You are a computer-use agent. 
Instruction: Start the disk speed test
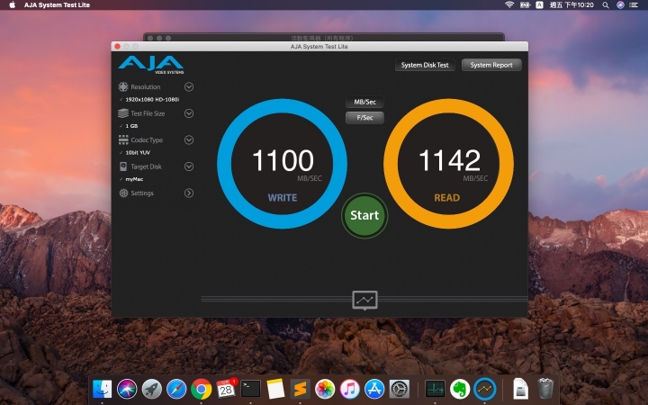(364, 215)
